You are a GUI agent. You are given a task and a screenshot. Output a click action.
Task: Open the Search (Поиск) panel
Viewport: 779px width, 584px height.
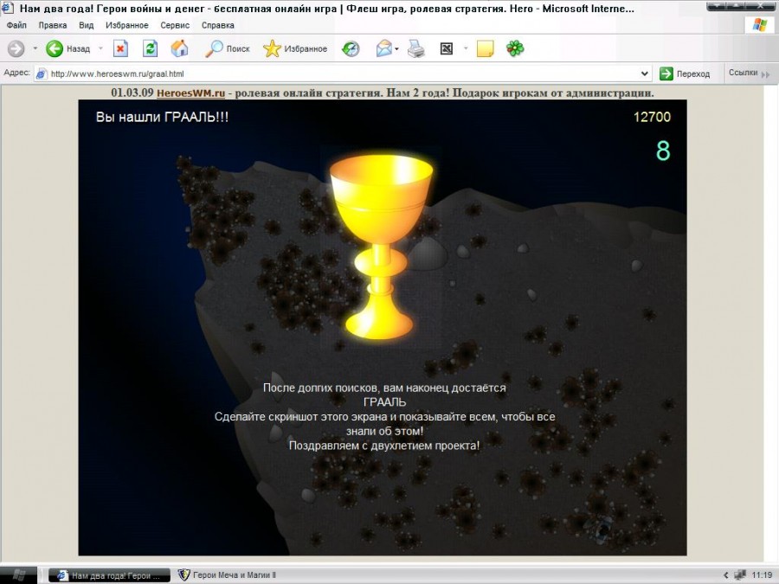228,48
